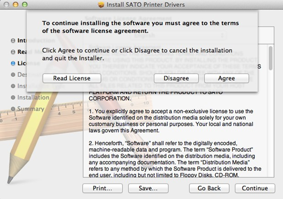Click the green zoom window button
Image resolution: width=283 pixels, height=199 pixels.
(24, 4)
